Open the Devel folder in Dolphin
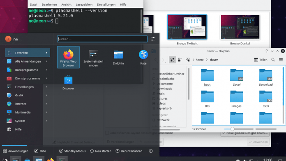Image resolution: width=286 pixels, height=161 pixels. click(236, 77)
